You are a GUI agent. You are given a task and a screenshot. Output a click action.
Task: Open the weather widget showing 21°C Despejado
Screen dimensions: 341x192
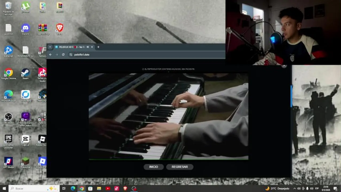(277, 189)
